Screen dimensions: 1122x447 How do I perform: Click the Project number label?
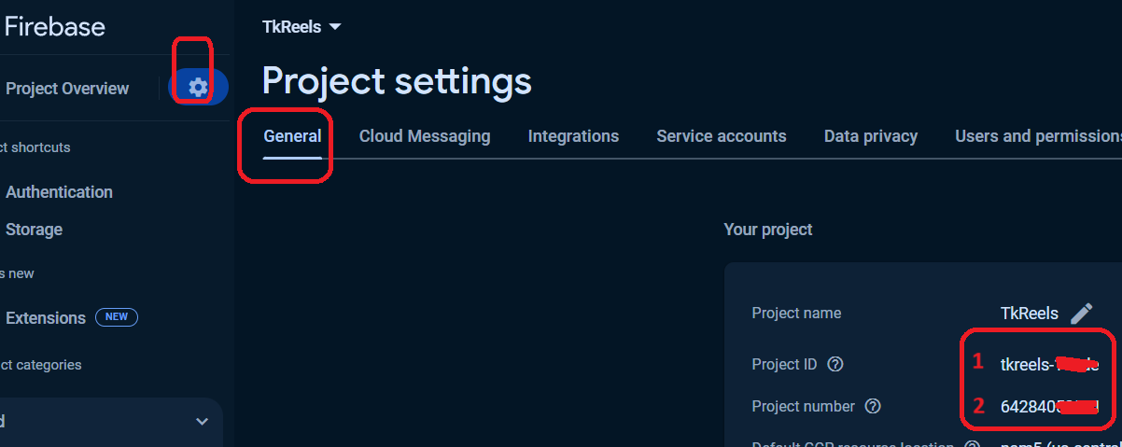coord(803,406)
